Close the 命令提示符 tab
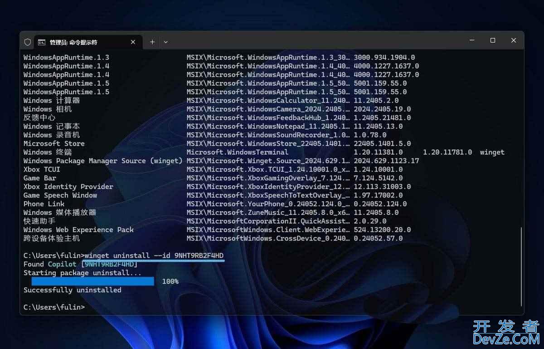This screenshot has width=544, height=349. 133,42
